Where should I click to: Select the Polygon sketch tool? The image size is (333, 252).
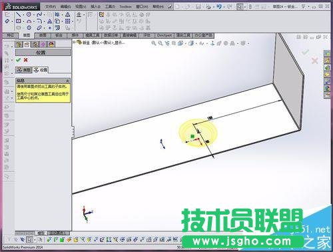29,28
